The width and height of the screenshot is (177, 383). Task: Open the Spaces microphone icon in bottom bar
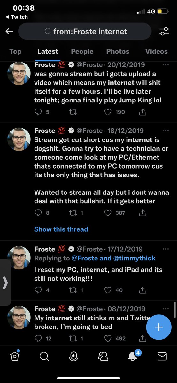click(x=74, y=356)
